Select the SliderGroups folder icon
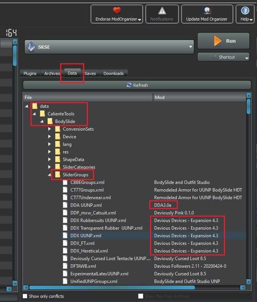Viewport: 257px width, 302px height. [x=57, y=175]
